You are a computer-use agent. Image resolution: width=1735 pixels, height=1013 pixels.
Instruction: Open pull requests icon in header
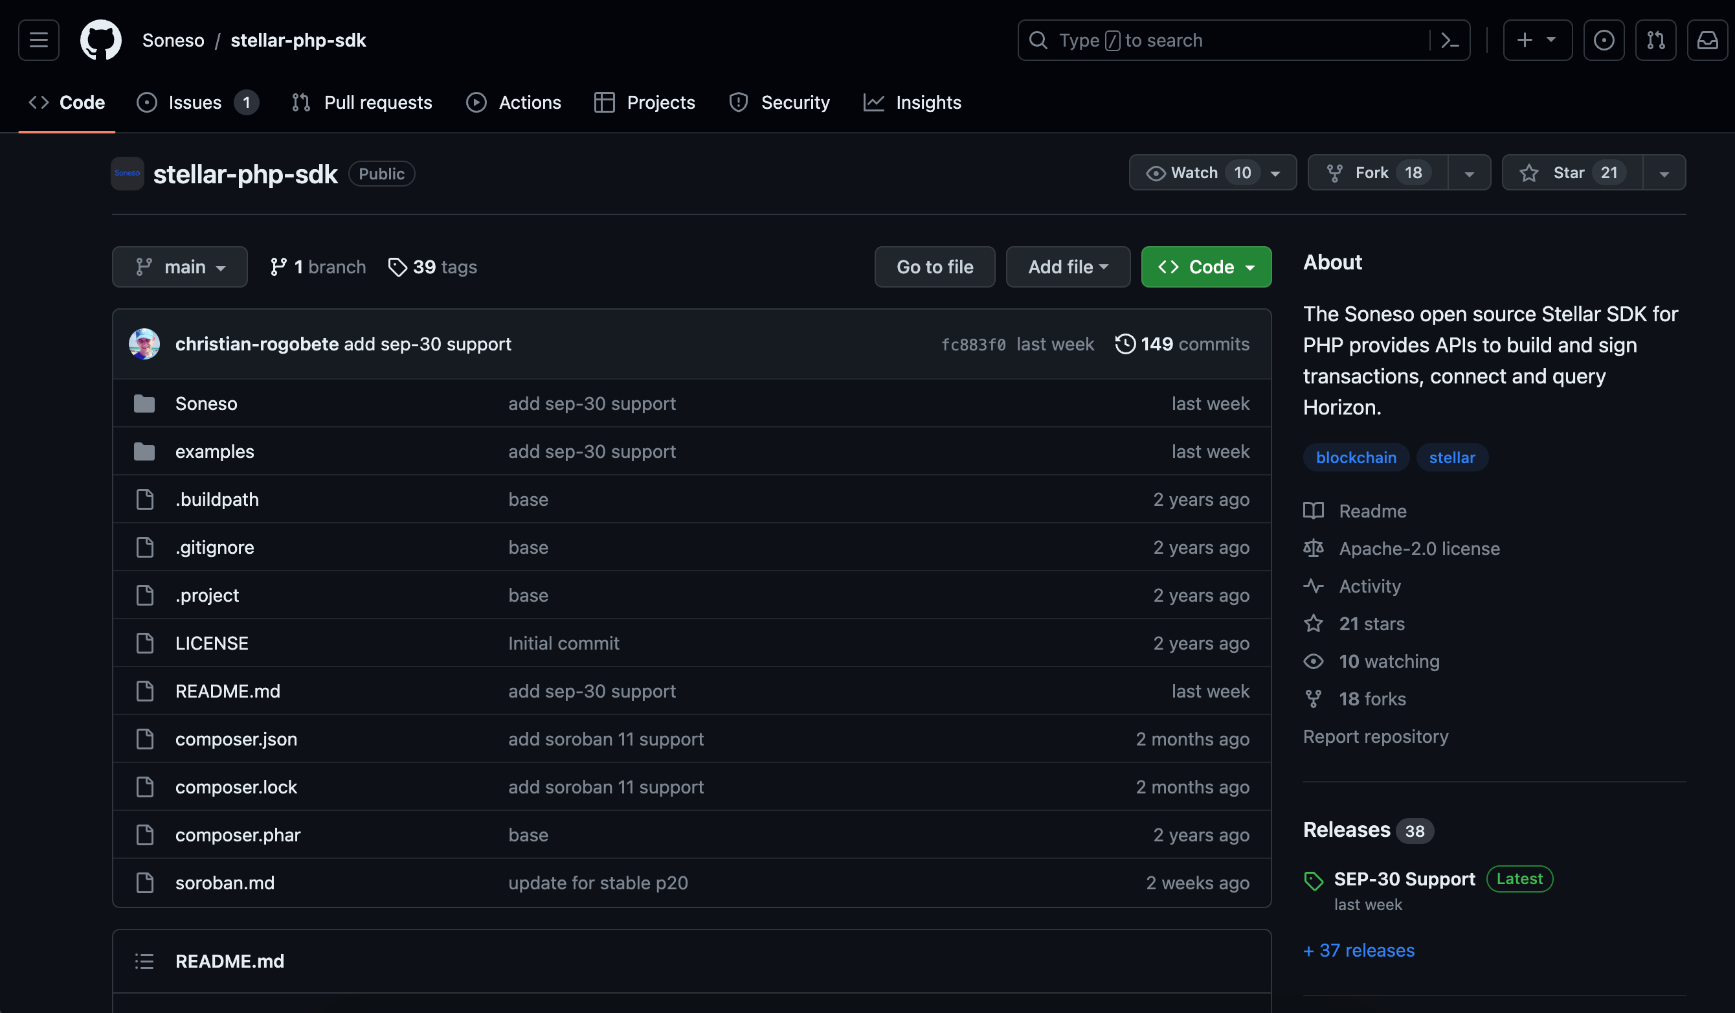tap(1655, 40)
